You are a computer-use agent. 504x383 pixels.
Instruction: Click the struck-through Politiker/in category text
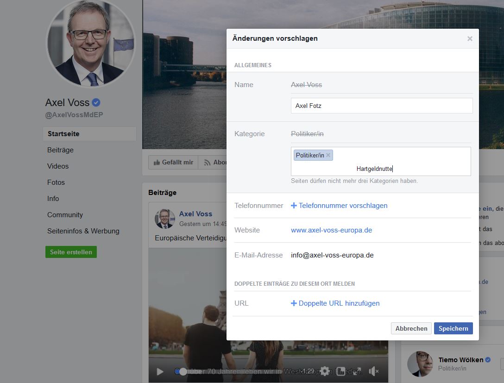307,134
